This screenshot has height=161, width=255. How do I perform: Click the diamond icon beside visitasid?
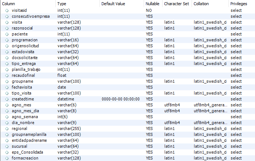(7, 10)
